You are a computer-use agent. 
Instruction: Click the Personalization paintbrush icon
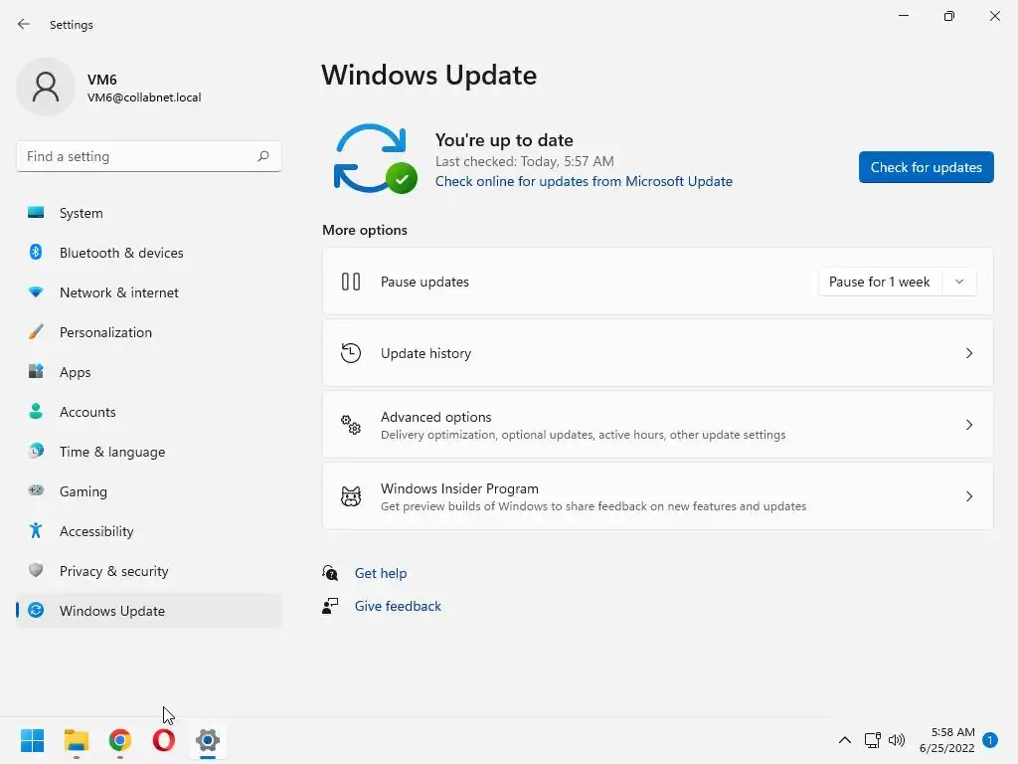pyautogui.click(x=36, y=332)
